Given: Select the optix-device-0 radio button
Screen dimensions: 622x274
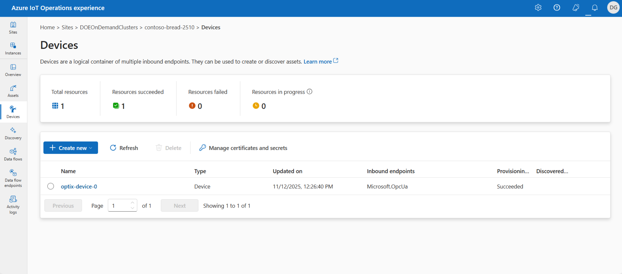Looking at the screenshot, I should pyautogui.click(x=51, y=186).
